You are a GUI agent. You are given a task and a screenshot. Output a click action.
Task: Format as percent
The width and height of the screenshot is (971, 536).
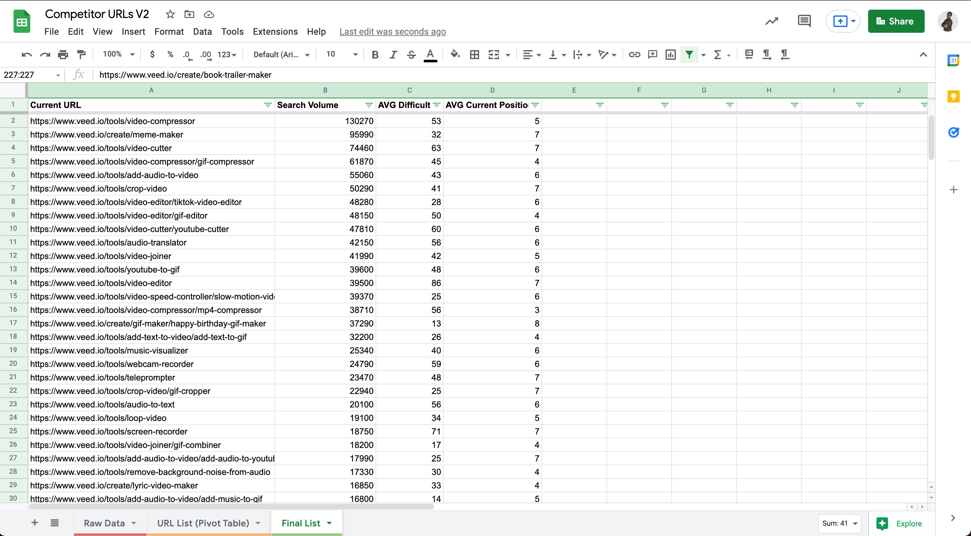[x=170, y=55]
